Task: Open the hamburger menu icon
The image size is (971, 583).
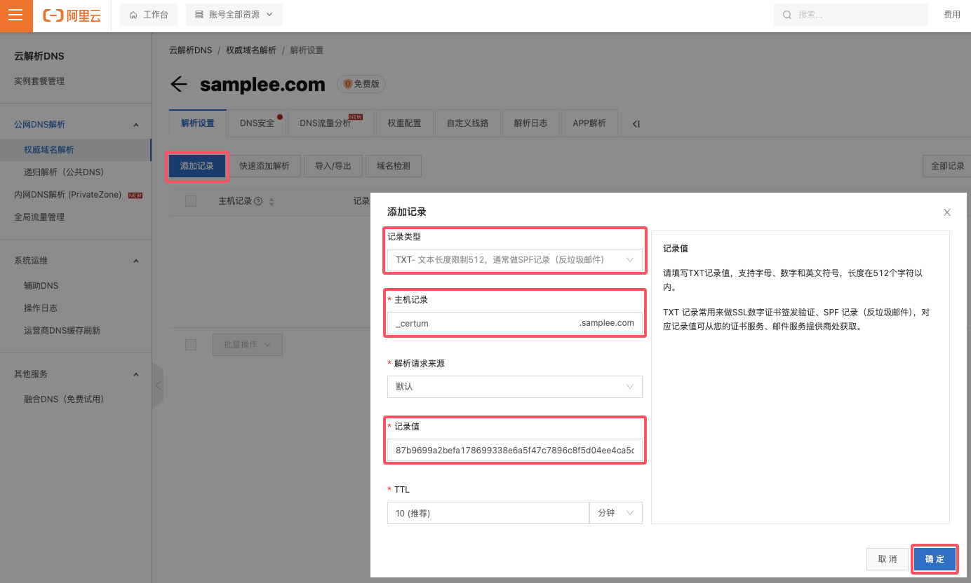Action: pyautogui.click(x=16, y=15)
